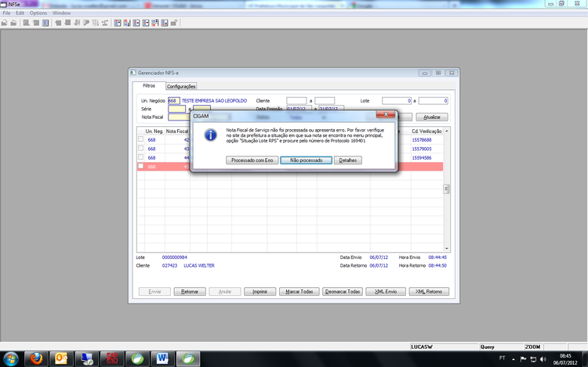
Task: Click the Un. Neg. column header
Action: 154,131
